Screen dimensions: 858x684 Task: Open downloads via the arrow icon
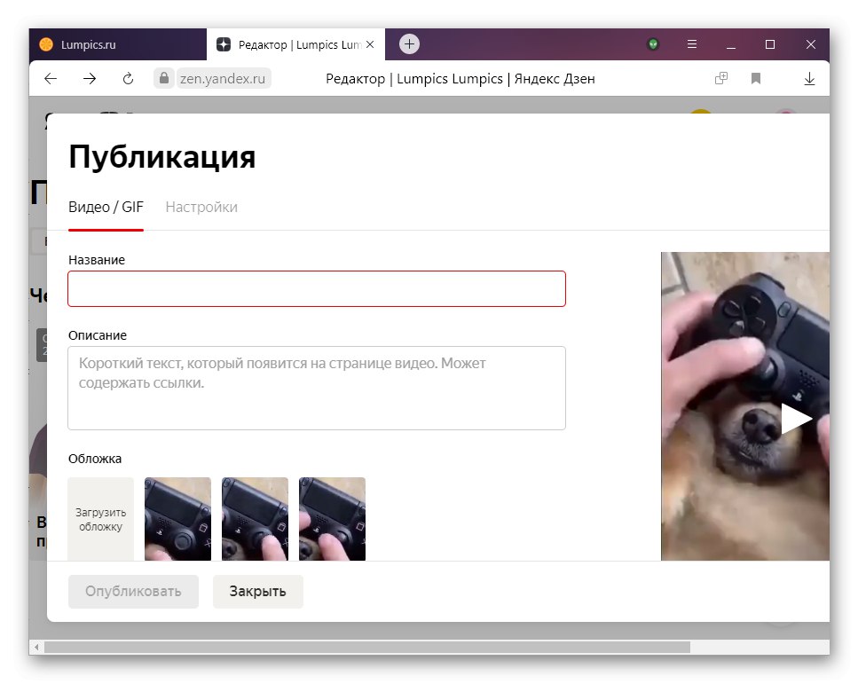pos(809,78)
